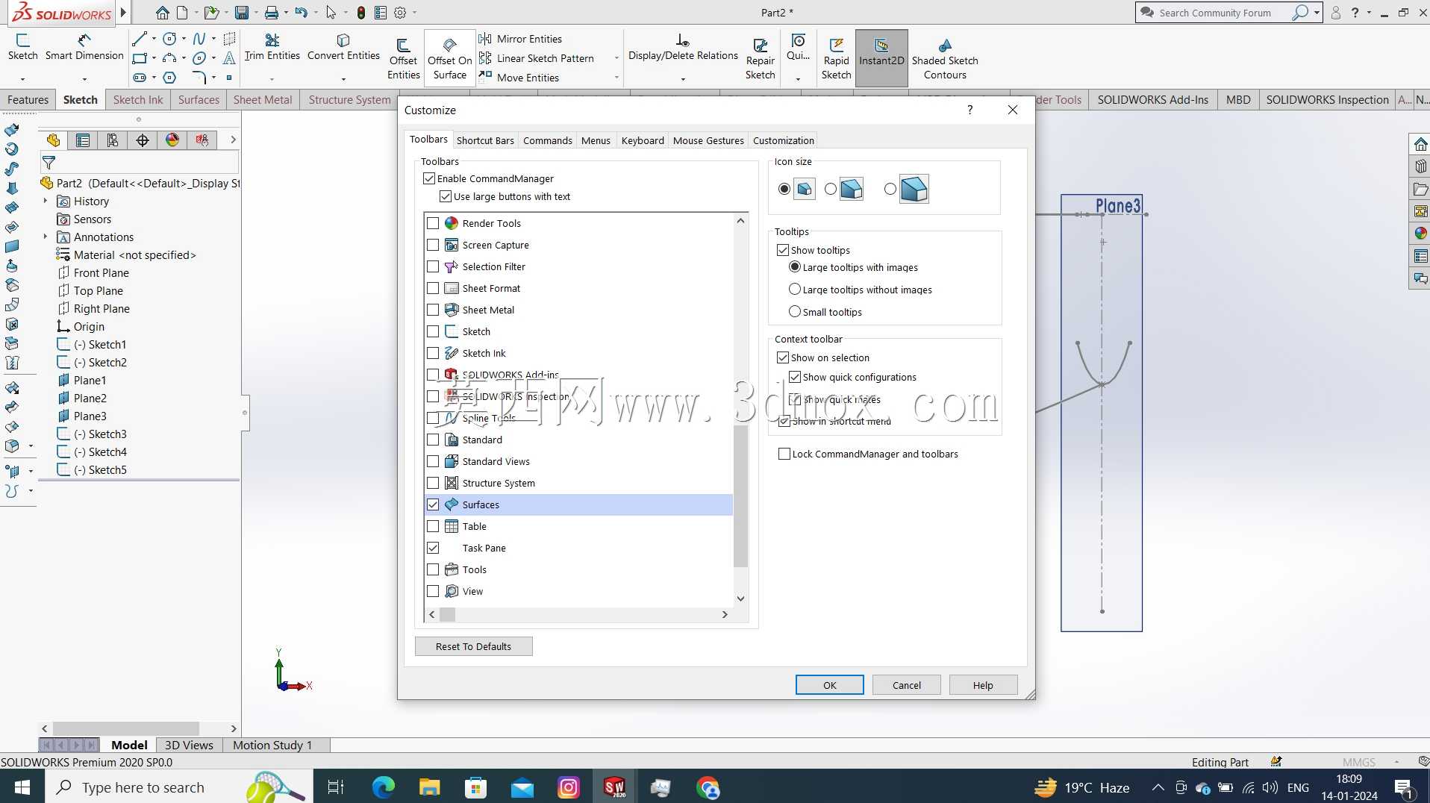Confirm the Customize dialog with OK
Image resolution: width=1430 pixels, height=803 pixels.
coord(829,685)
